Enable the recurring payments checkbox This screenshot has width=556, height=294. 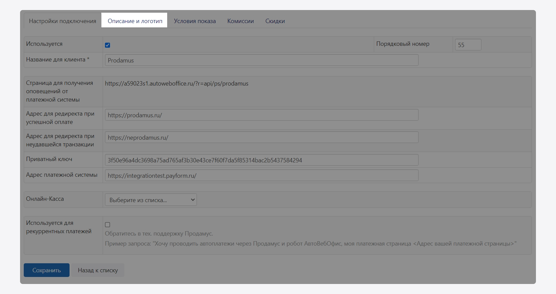[108, 225]
